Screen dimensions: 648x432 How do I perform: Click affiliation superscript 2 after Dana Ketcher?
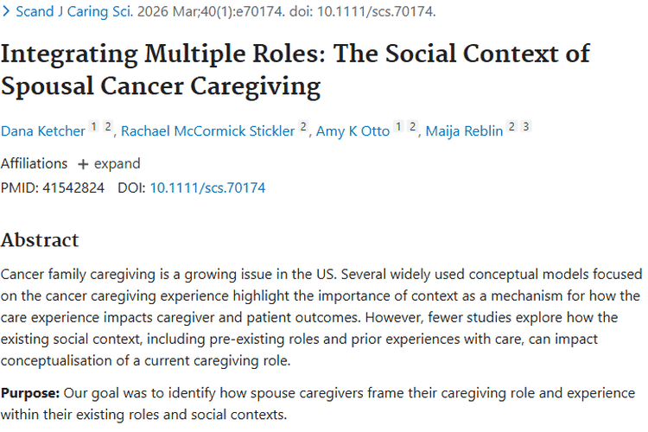(109, 127)
